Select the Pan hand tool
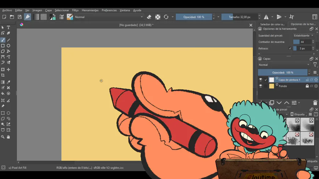The width and height of the screenshot is (319, 179). pos(9,137)
